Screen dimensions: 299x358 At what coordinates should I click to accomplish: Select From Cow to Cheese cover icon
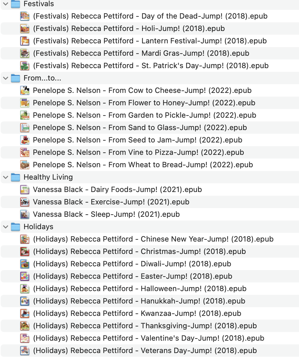coord(25,90)
